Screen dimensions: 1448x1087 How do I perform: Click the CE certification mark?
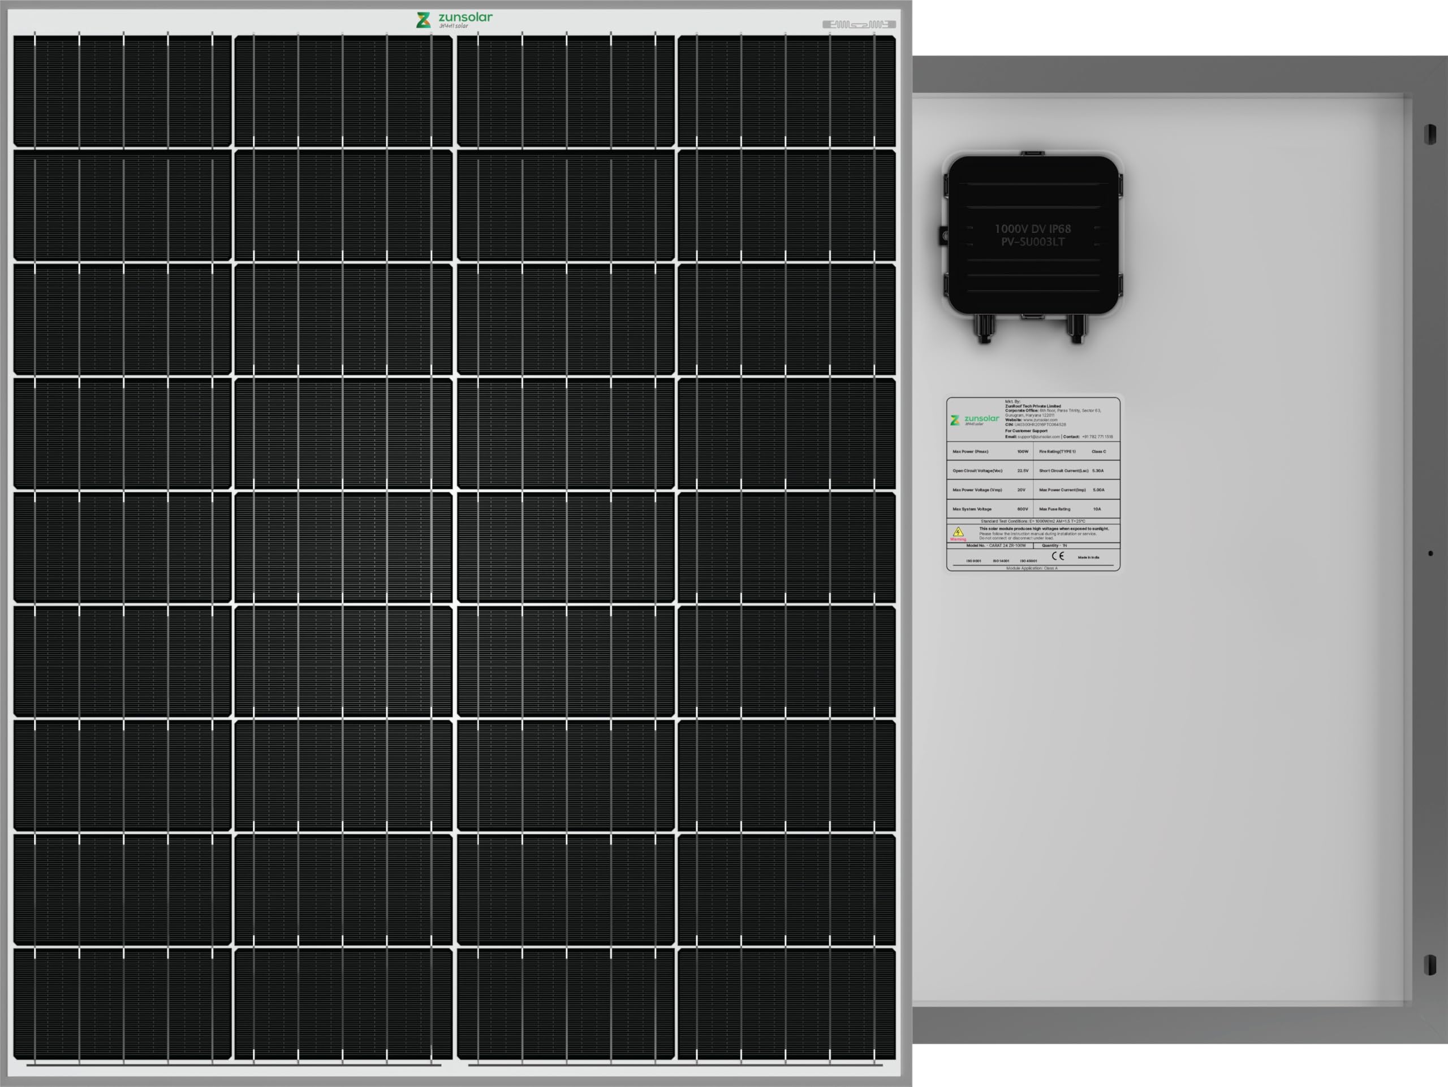[x=1058, y=556]
